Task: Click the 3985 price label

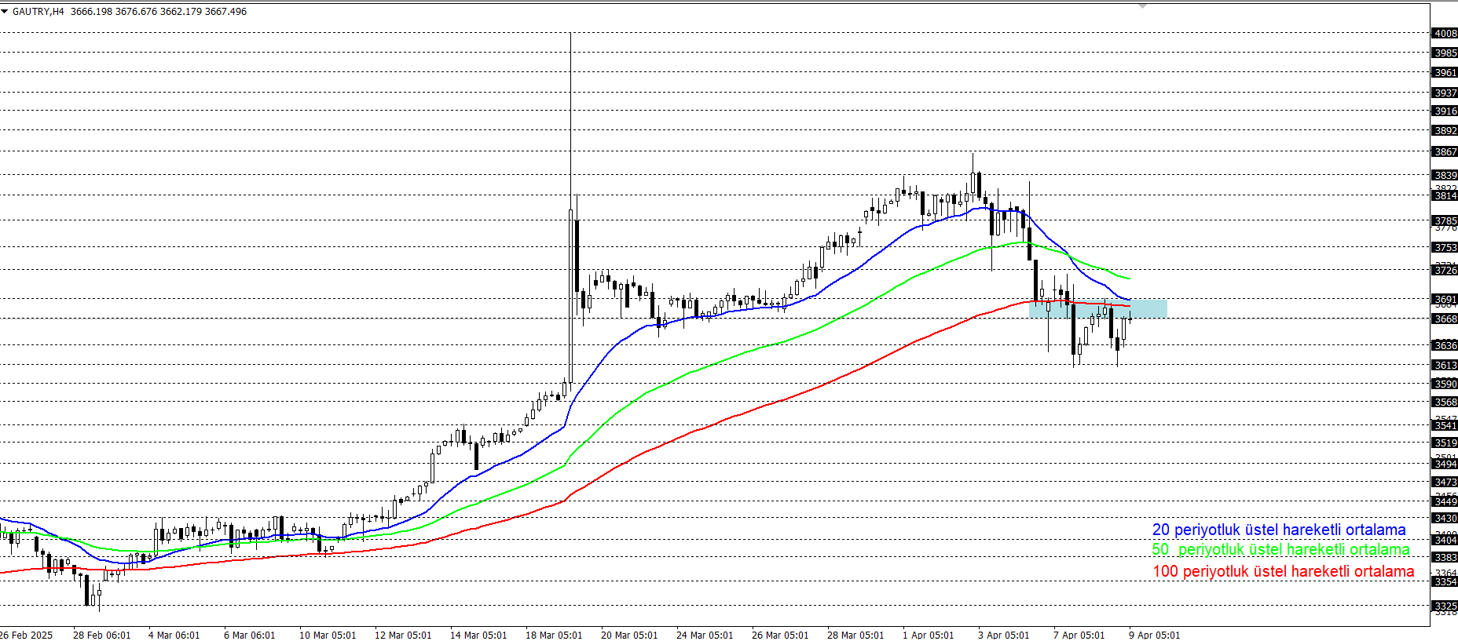Action: (x=1445, y=53)
